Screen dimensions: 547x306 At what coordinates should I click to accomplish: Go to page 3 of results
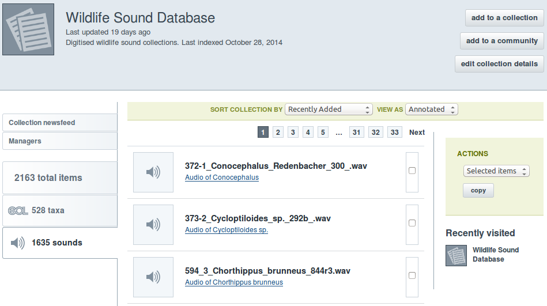[293, 132]
